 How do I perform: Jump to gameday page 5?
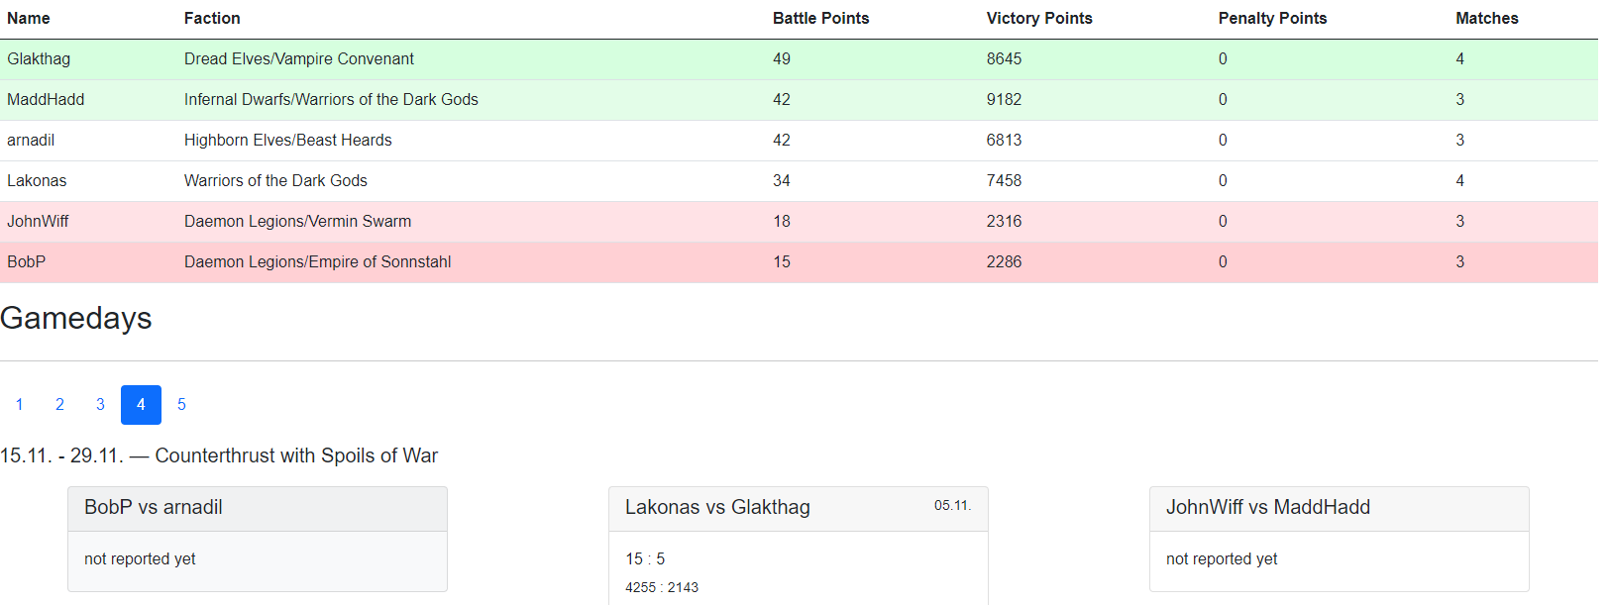pos(181,404)
